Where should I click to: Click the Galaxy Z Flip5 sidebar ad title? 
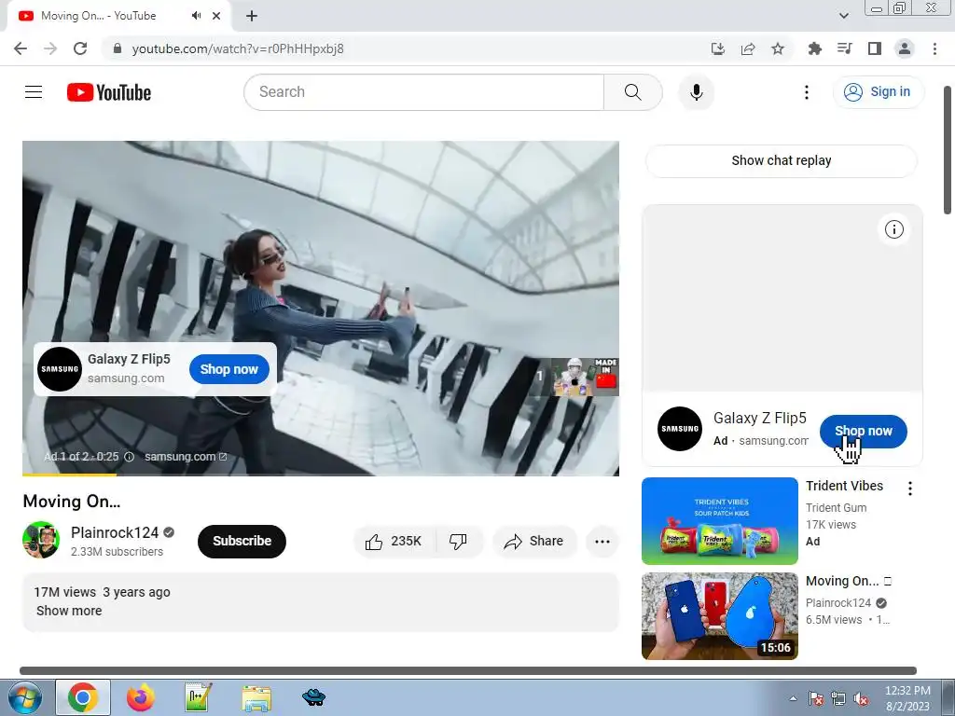[x=759, y=419]
